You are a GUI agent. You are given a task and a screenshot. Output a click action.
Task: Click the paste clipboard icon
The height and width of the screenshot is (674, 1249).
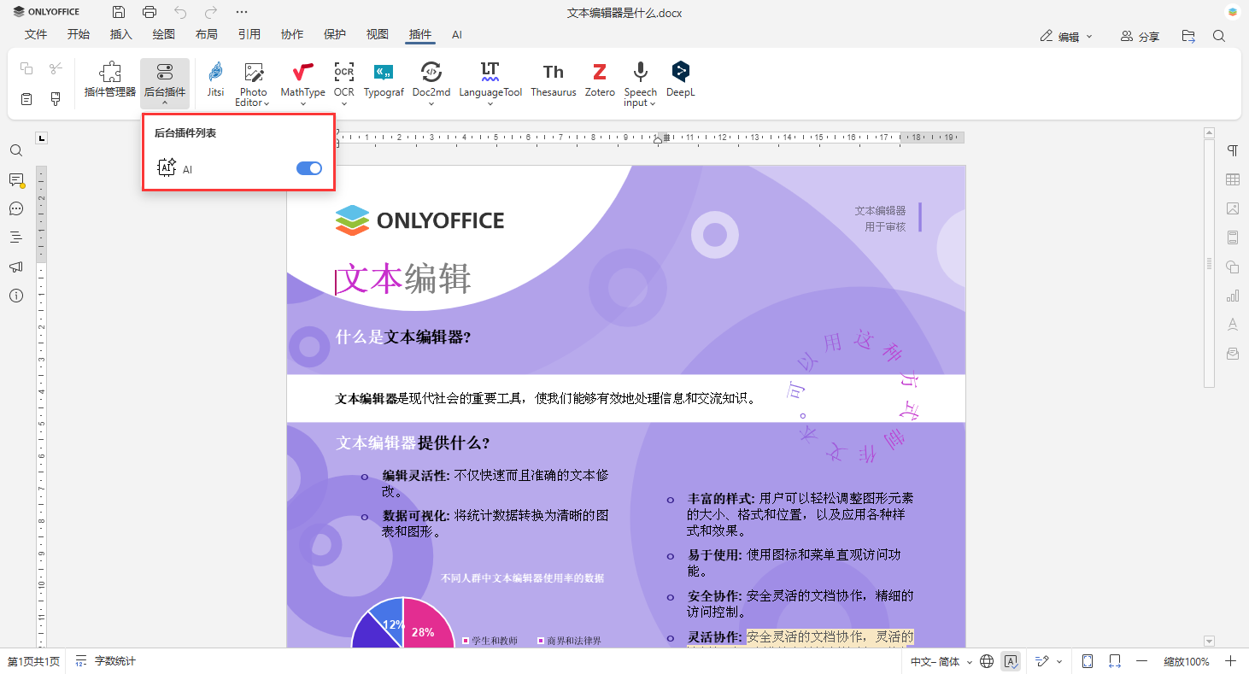[x=26, y=99]
